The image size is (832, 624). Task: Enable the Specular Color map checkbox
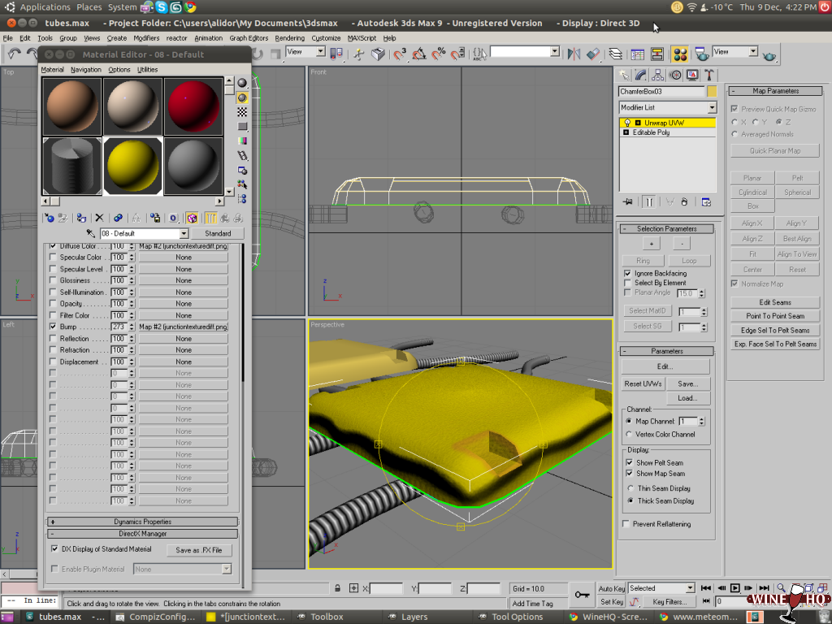[53, 258]
